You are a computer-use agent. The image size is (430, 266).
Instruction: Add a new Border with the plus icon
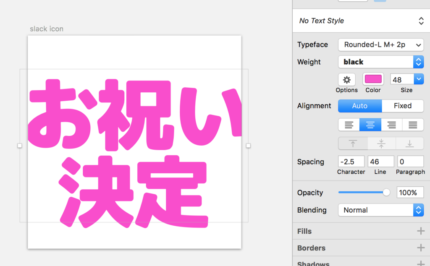421,248
